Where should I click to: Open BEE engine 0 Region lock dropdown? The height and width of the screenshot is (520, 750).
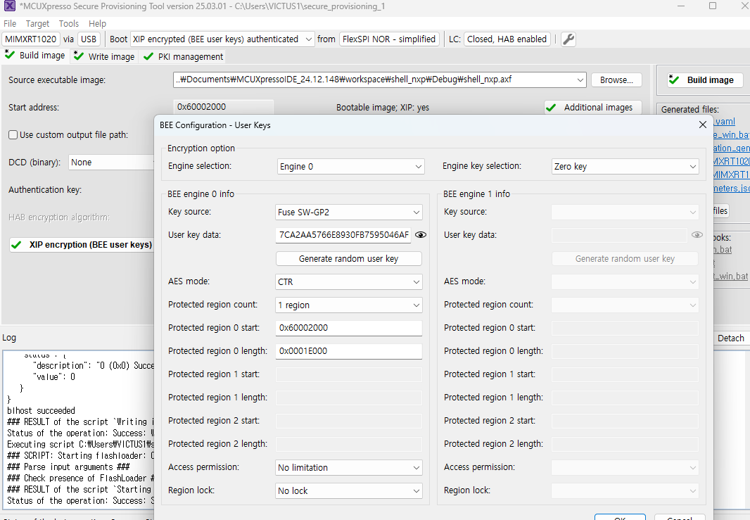point(349,491)
